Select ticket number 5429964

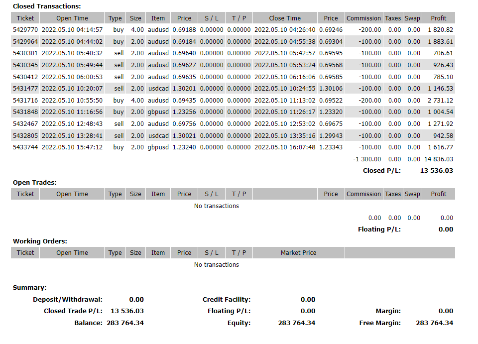pos(25,41)
